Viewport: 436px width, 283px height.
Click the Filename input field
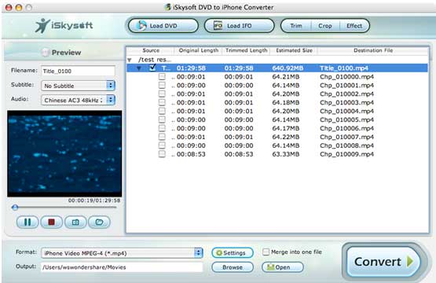pos(78,71)
